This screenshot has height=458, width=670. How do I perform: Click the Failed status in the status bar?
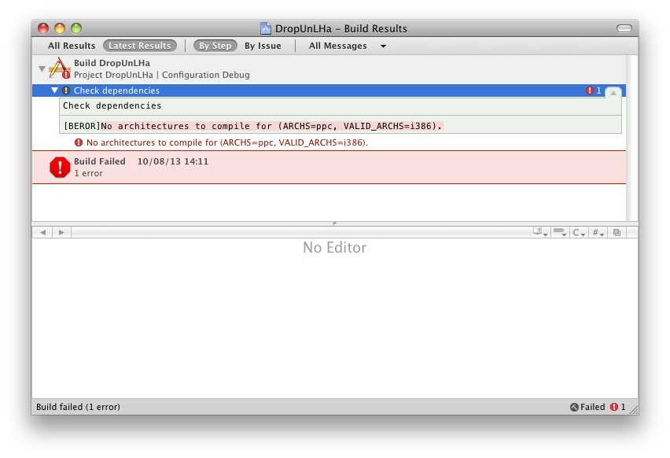pos(587,407)
